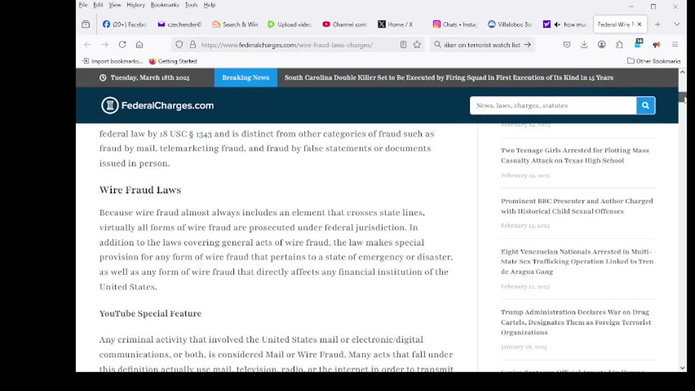Open Prominent BBC Presenter Charged article
Image resolution: width=695 pixels, height=391 pixels.
(x=577, y=206)
